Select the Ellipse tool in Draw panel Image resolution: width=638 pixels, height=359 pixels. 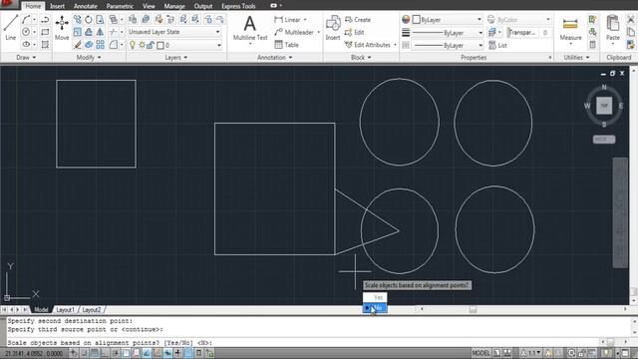click(26, 44)
